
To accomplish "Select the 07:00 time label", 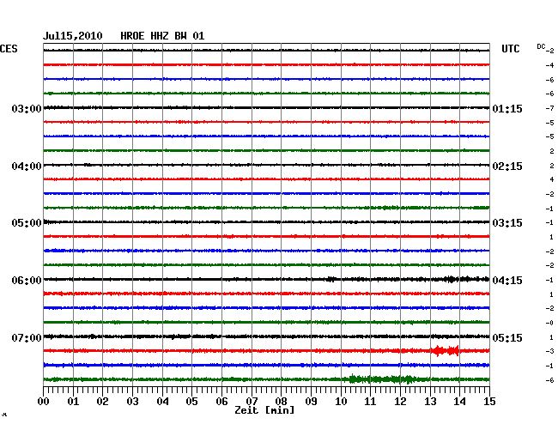I will point(27,337).
